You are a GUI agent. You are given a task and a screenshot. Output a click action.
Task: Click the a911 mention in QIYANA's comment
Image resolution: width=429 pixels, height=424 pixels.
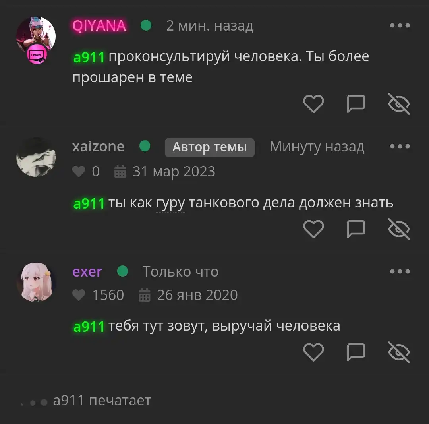(89, 58)
